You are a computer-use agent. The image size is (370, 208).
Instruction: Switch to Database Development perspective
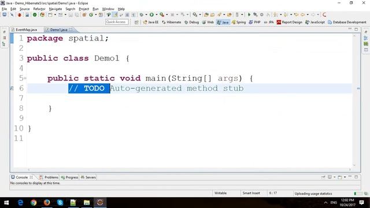click(347, 22)
